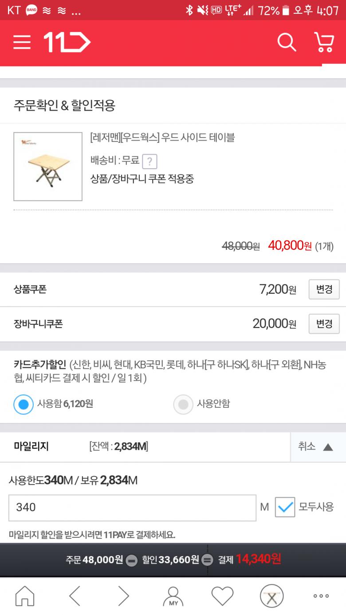Image resolution: width=346 pixels, height=615 pixels.
Task: Tap the back arrow in bottom bar
Action: 75,596
